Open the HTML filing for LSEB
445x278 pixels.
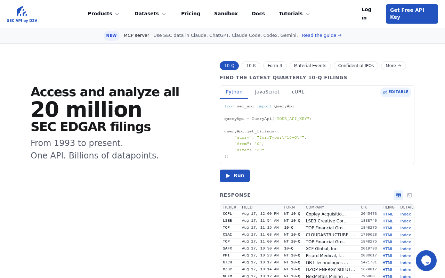(388, 221)
